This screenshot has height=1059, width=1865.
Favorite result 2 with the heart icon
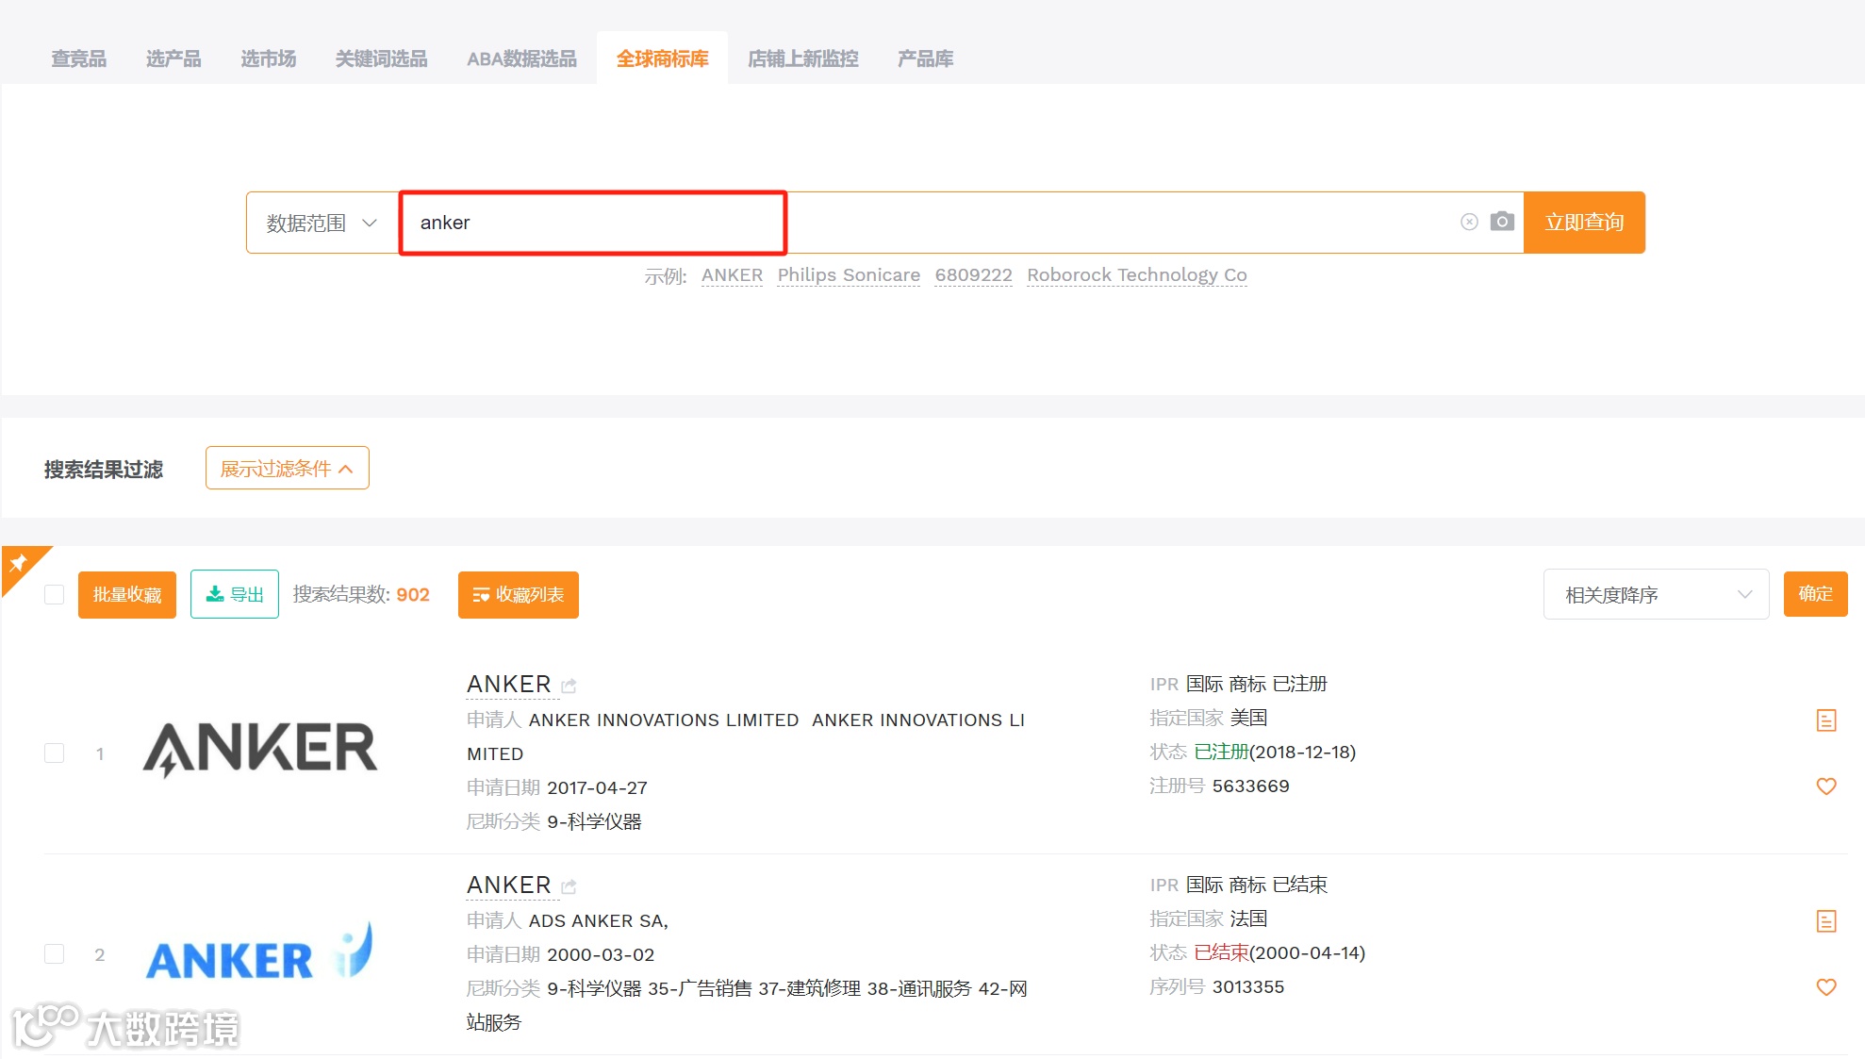click(1825, 987)
